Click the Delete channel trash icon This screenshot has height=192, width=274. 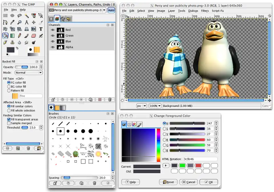[x=110, y=100]
